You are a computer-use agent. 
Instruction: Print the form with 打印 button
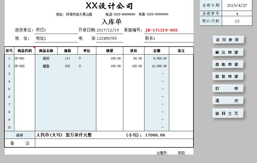coord(228,88)
